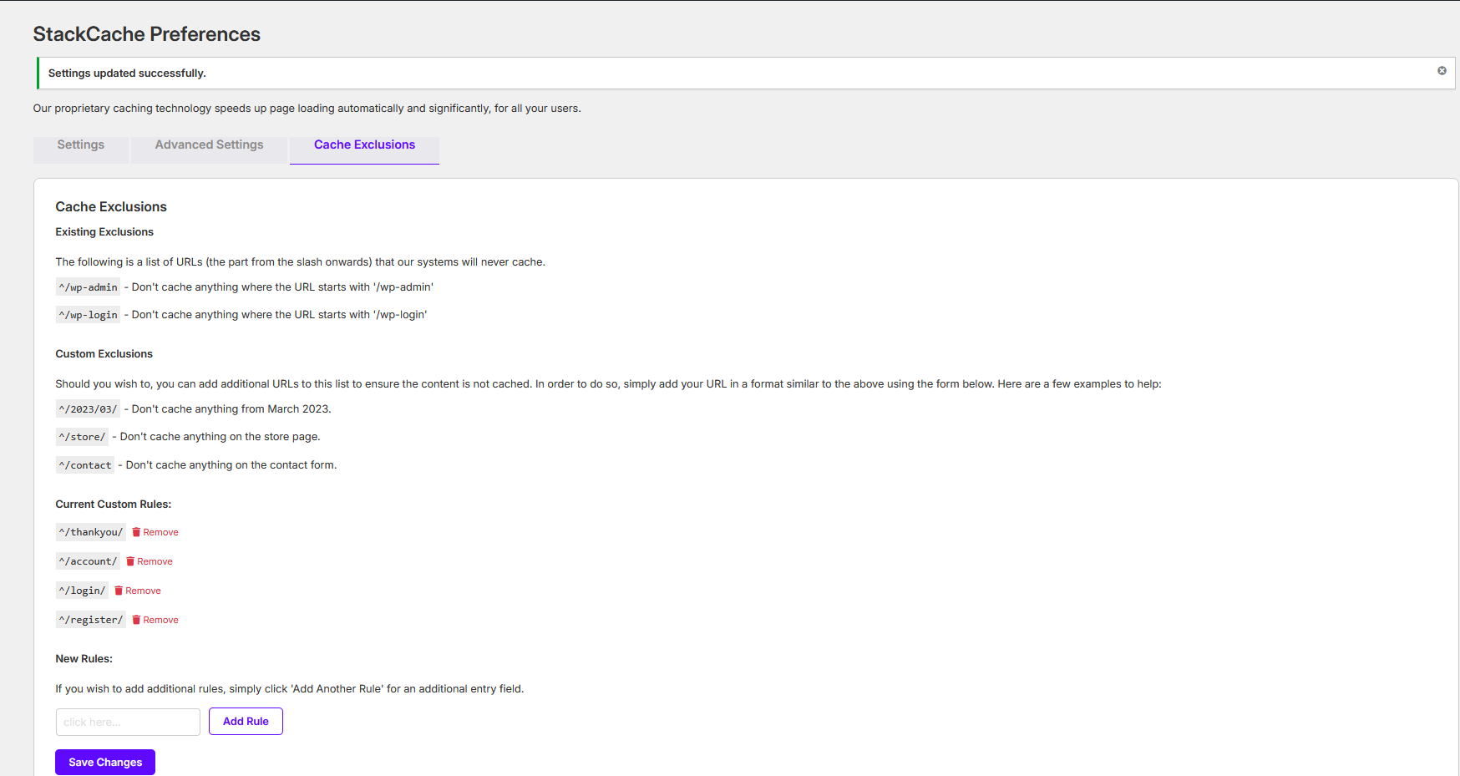
Task: Select the ^/wp-login code text
Action: (x=88, y=315)
